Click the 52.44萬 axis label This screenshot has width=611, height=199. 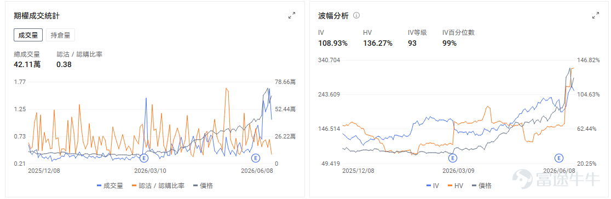tap(285, 109)
